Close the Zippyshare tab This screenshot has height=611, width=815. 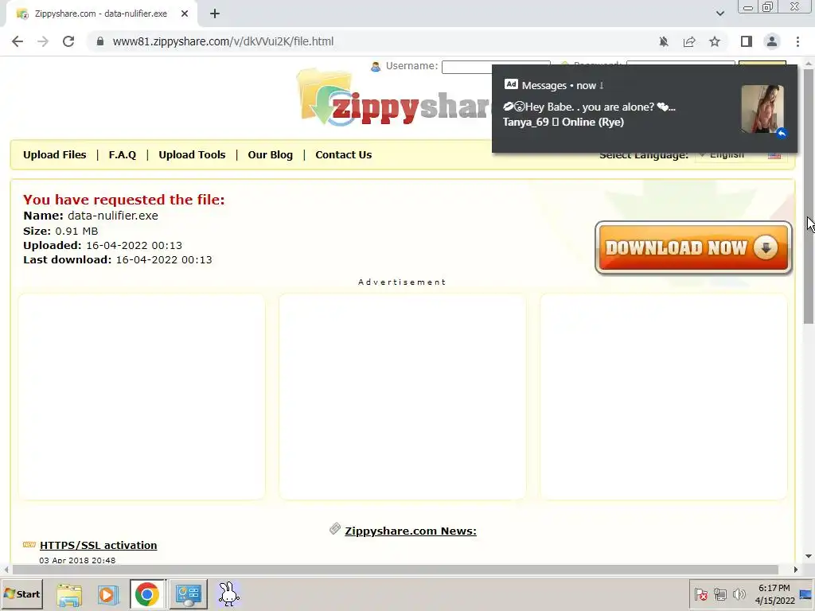(x=185, y=14)
